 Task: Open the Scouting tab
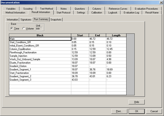click(x=28, y=9)
